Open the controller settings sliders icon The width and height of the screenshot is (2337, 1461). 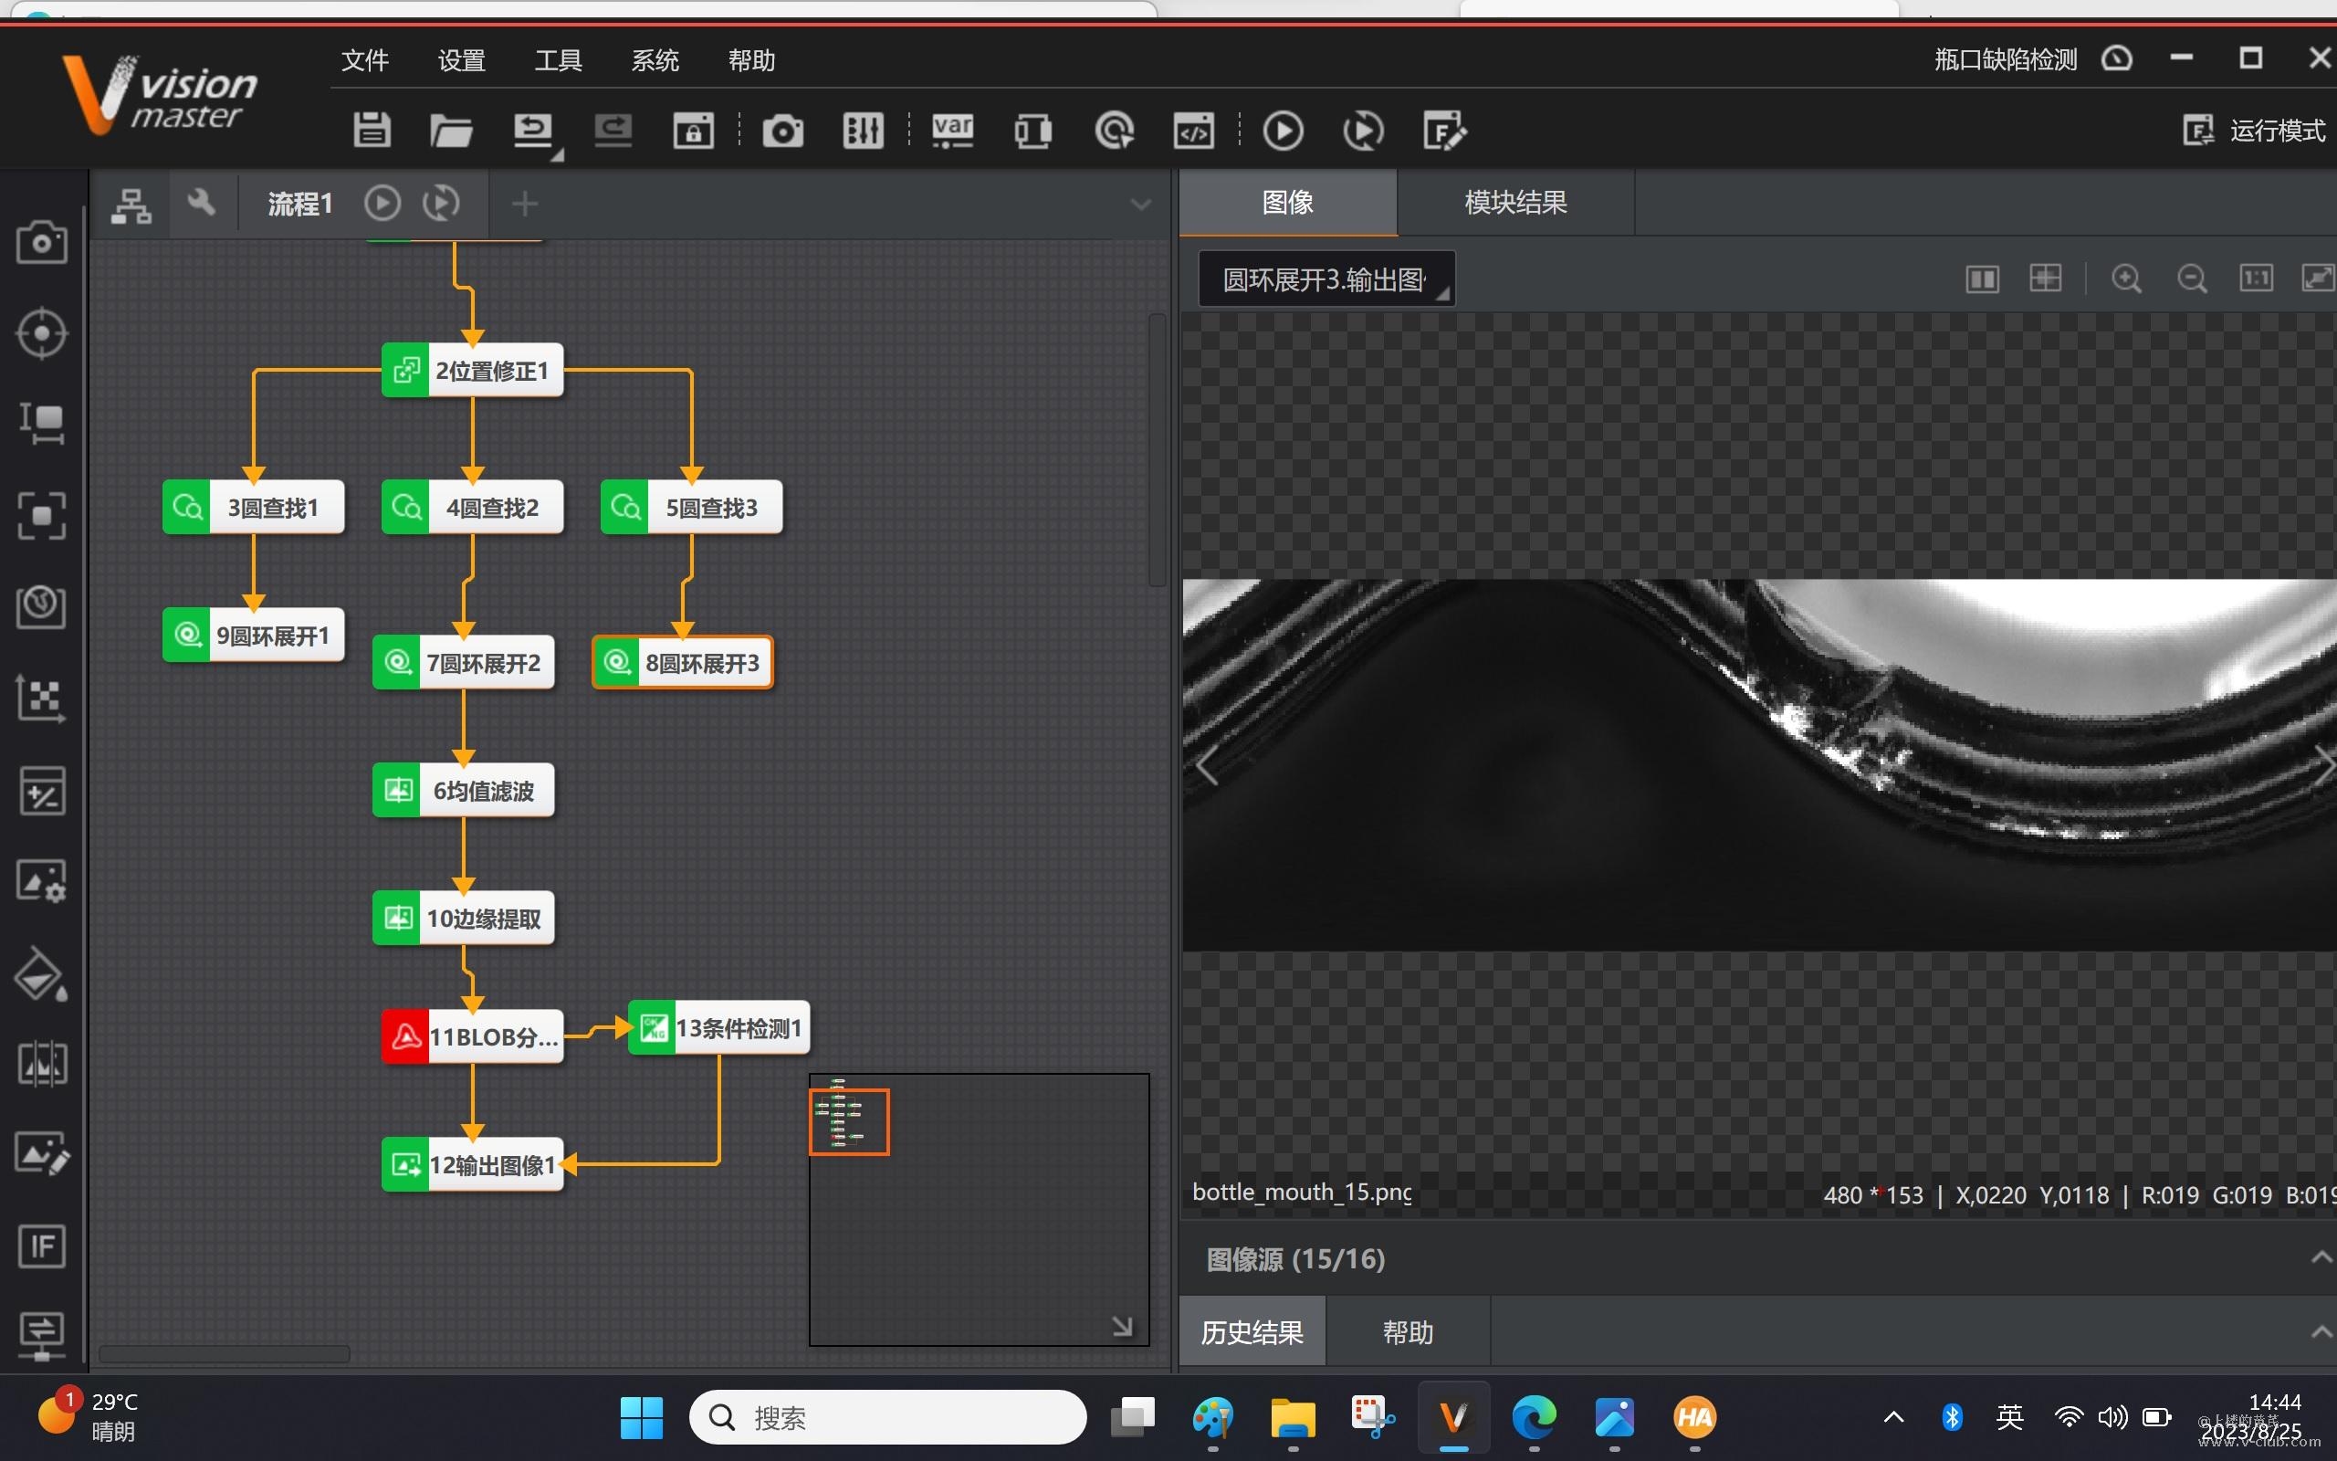pos(863,130)
